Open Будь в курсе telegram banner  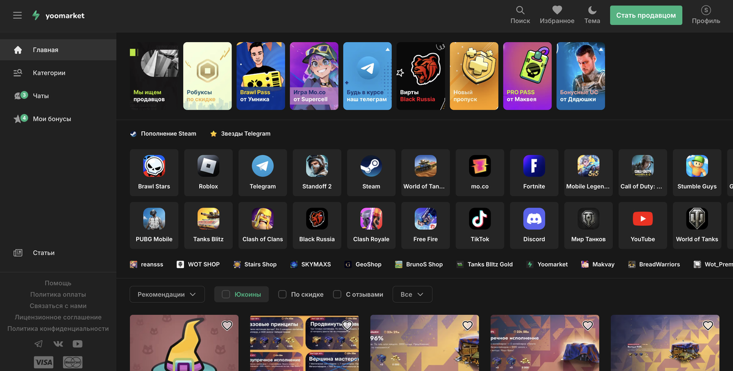pos(367,76)
